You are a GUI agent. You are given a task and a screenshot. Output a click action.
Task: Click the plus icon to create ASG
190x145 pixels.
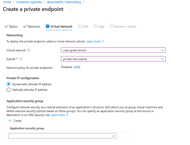(x=10, y=121)
